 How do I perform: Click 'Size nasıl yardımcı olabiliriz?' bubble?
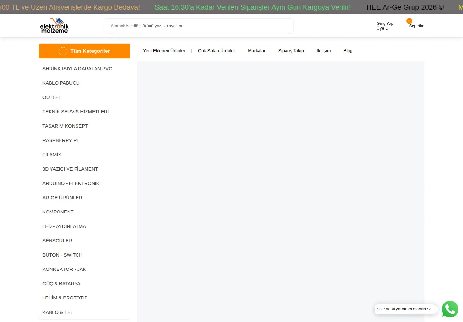point(406,309)
